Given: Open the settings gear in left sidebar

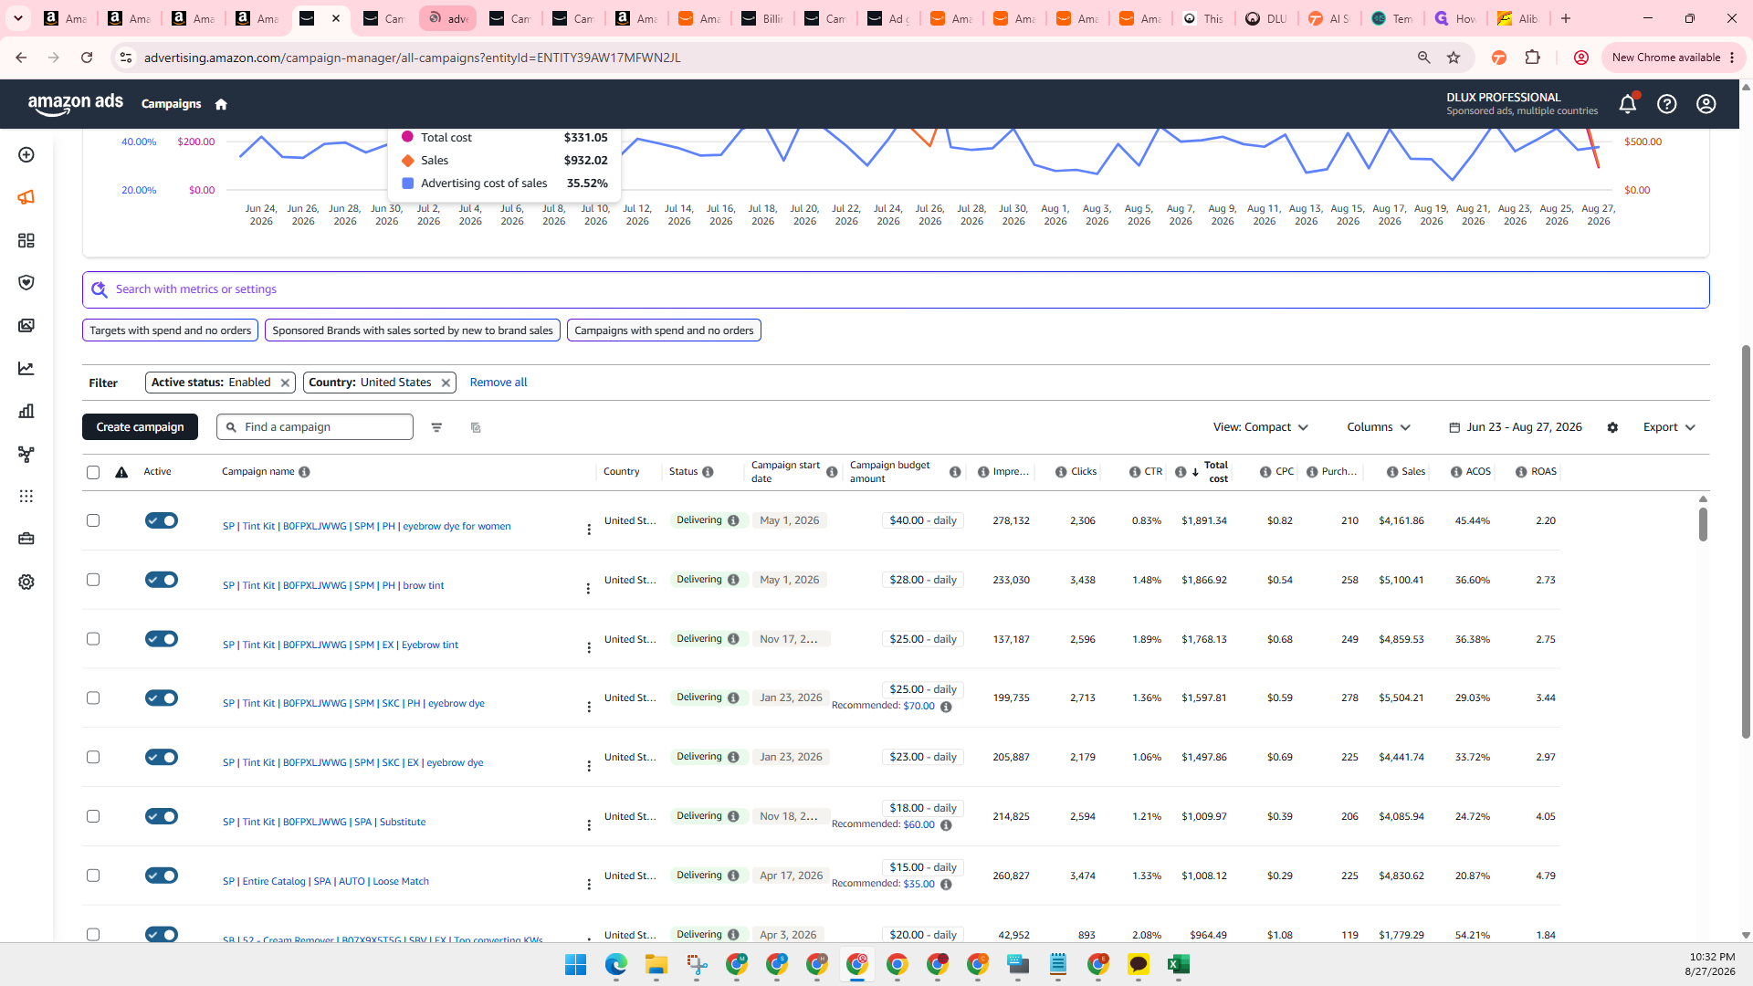Looking at the screenshot, I should point(26,582).
